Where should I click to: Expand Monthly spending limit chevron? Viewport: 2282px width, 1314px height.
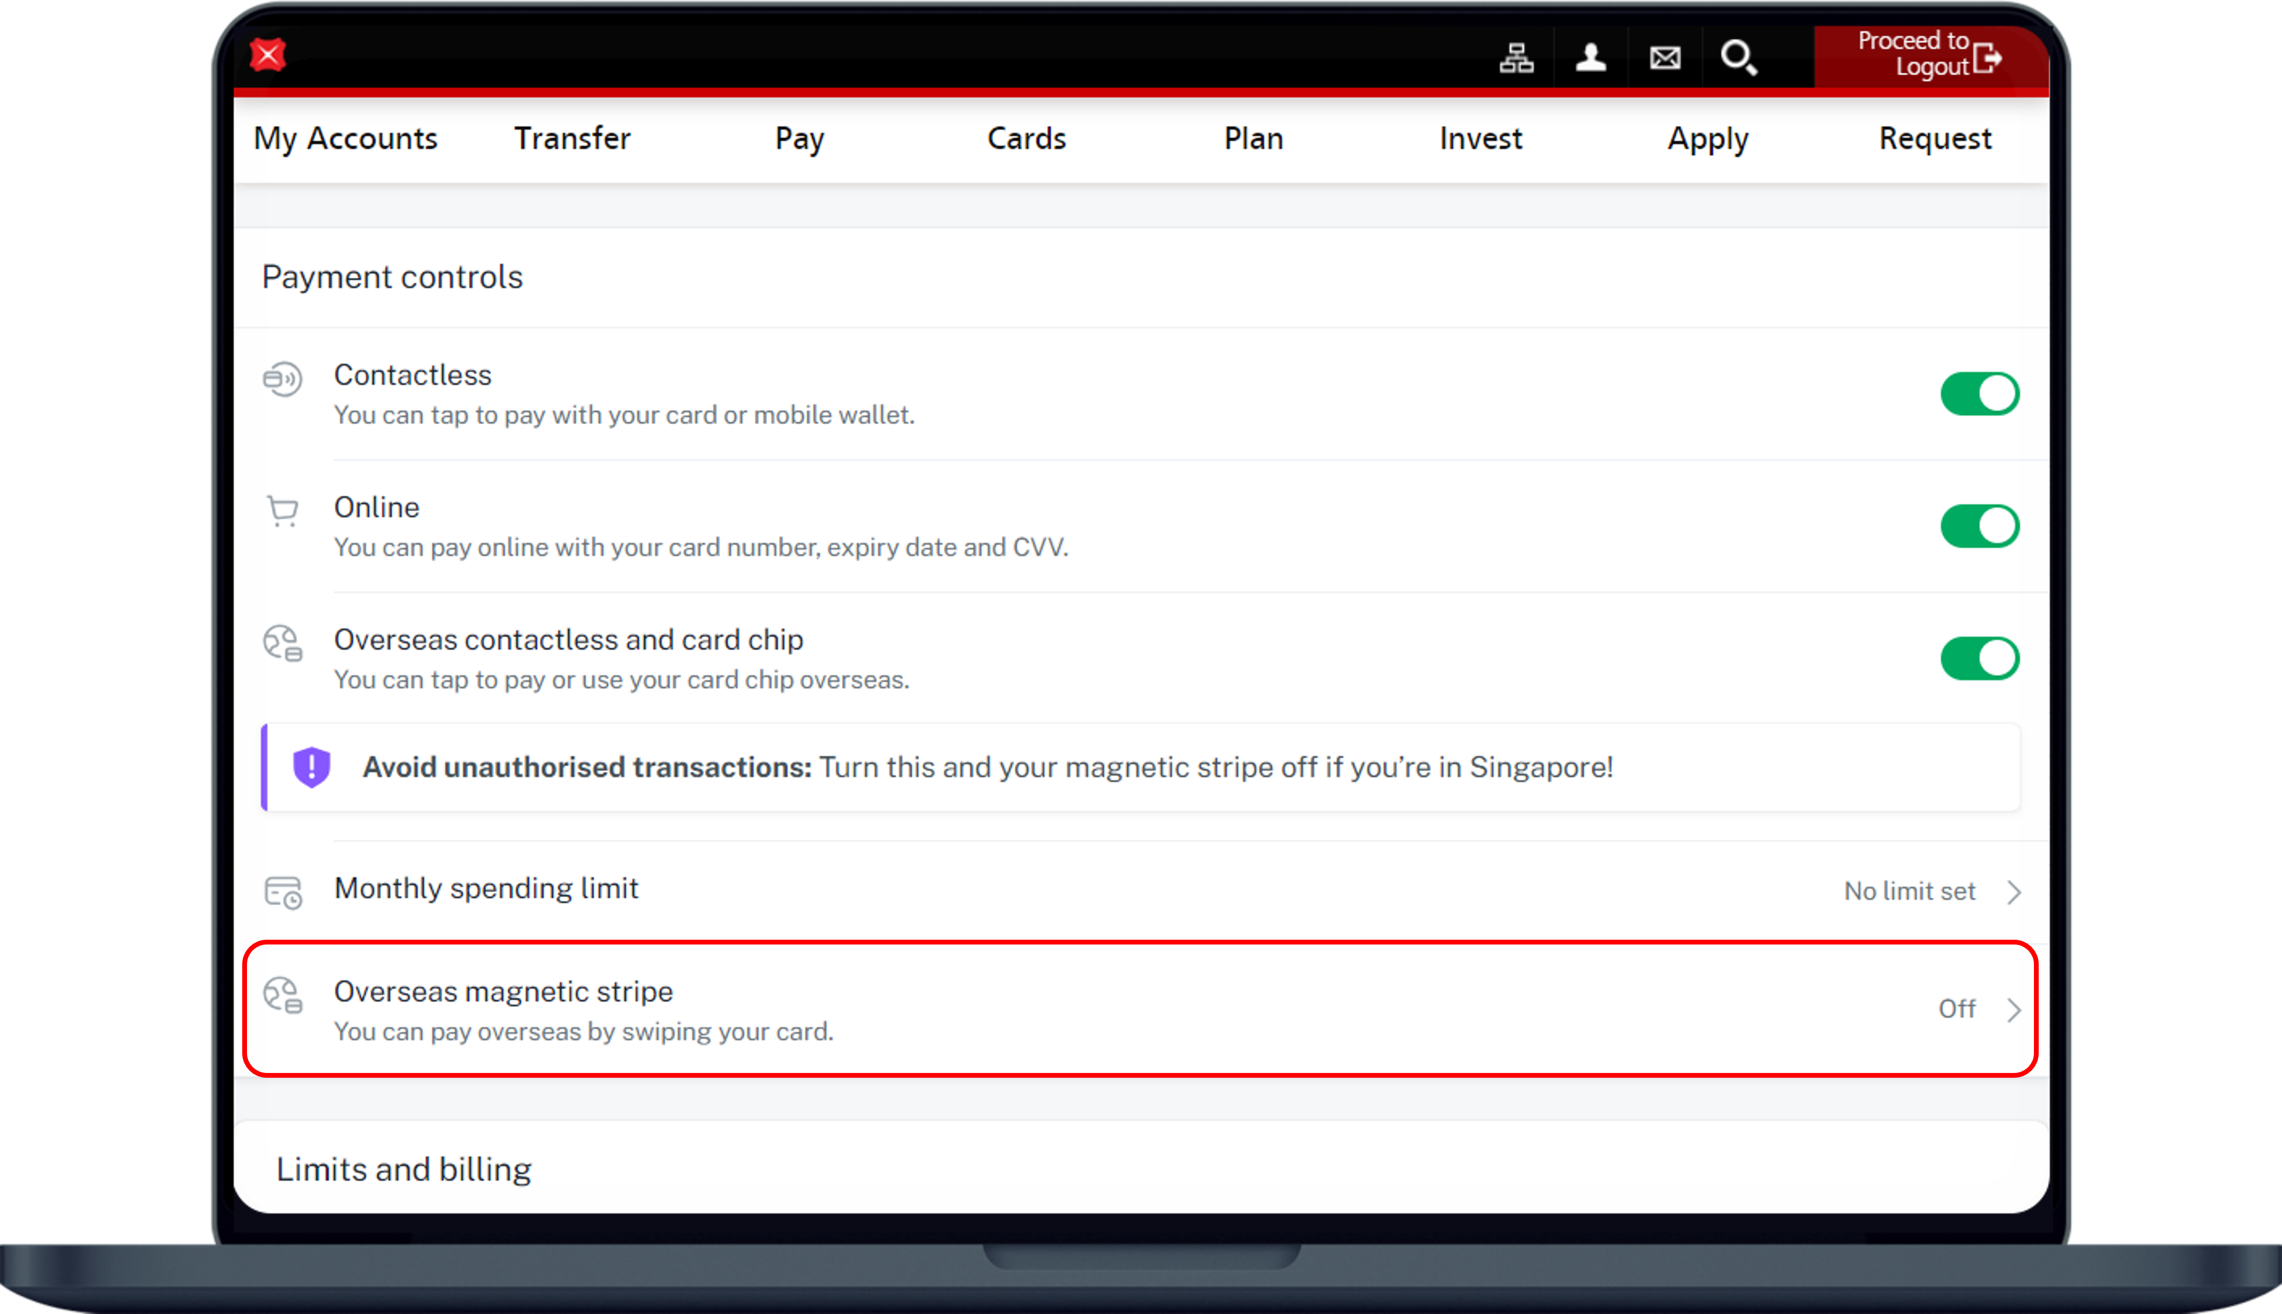click(x=2014, y=891)
